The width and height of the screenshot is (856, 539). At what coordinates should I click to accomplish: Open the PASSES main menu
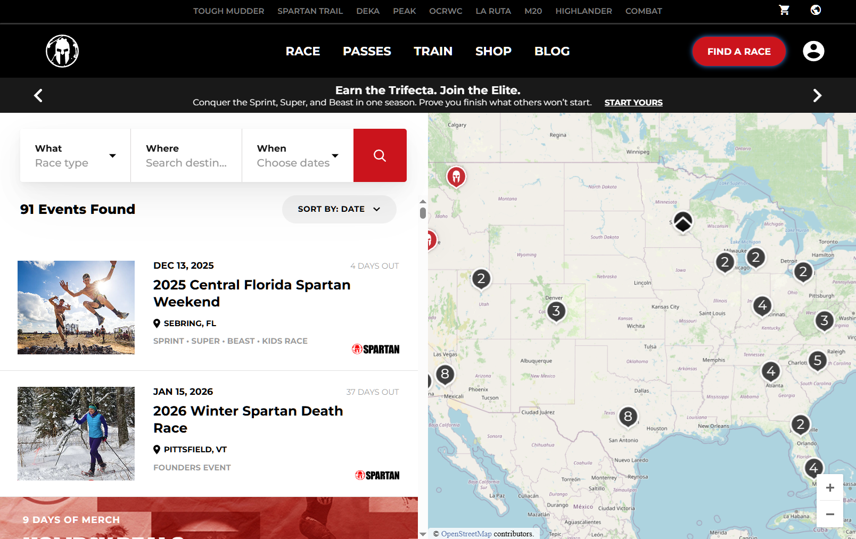(x=367, y=51)
